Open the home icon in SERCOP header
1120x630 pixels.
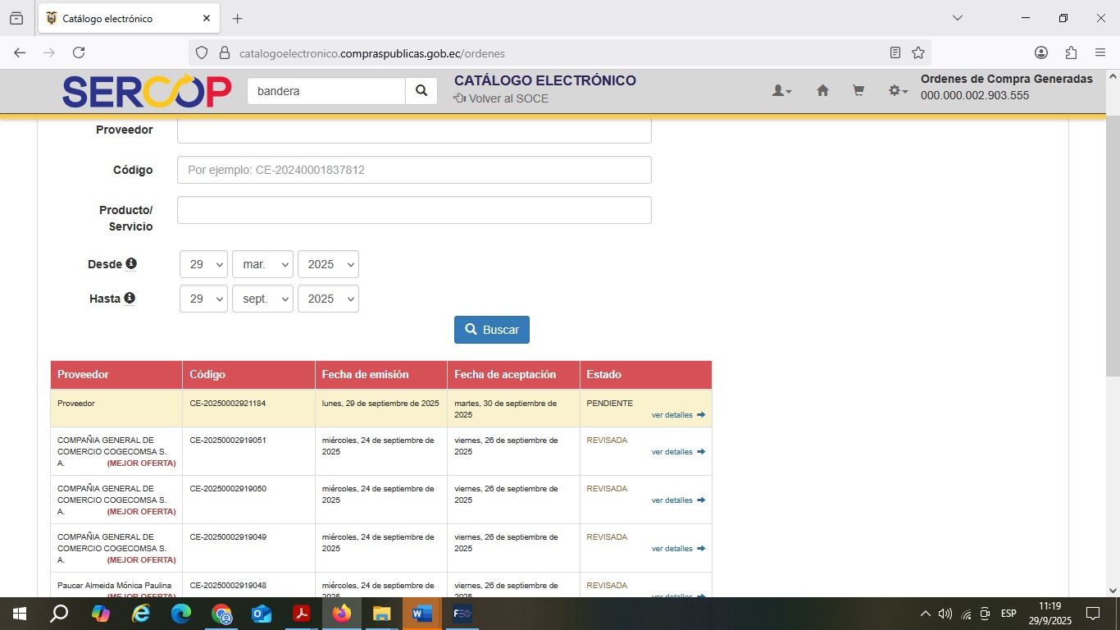click(x=822, y=91)
